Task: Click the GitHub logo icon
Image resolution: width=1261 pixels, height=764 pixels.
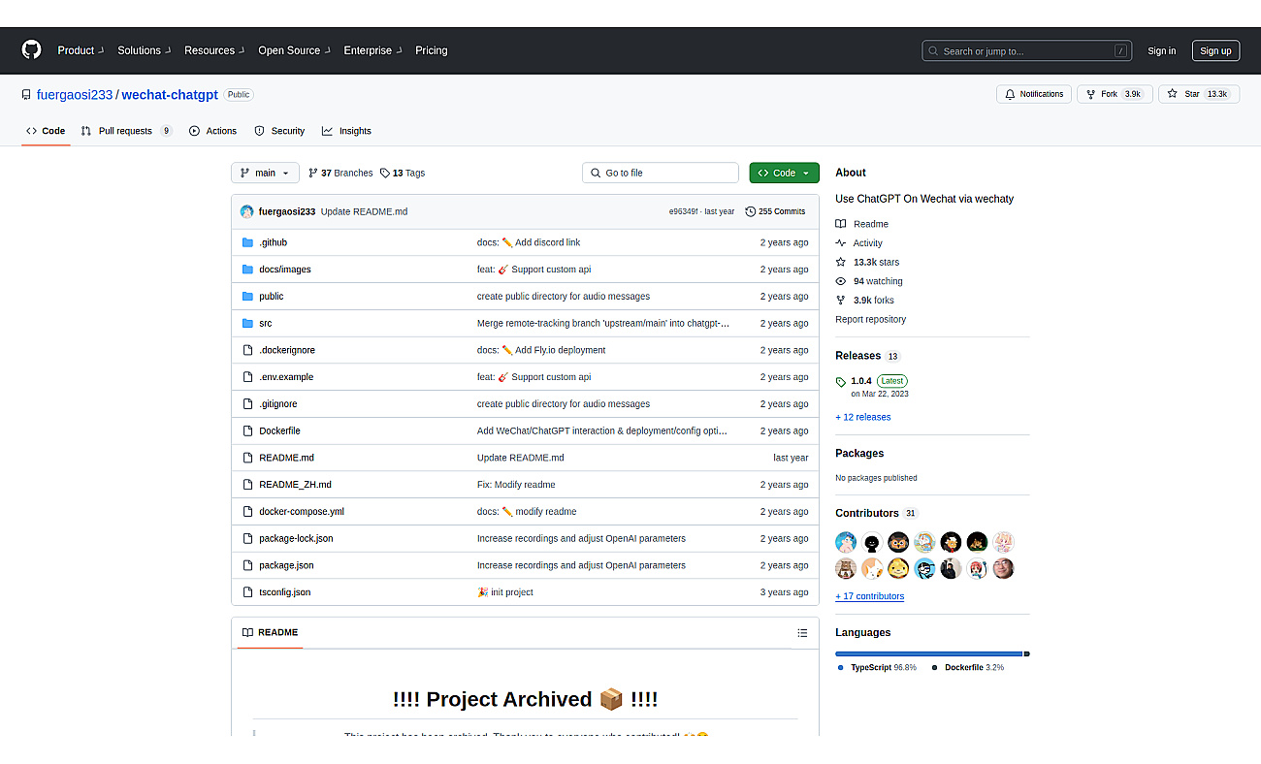Action: 32,50
